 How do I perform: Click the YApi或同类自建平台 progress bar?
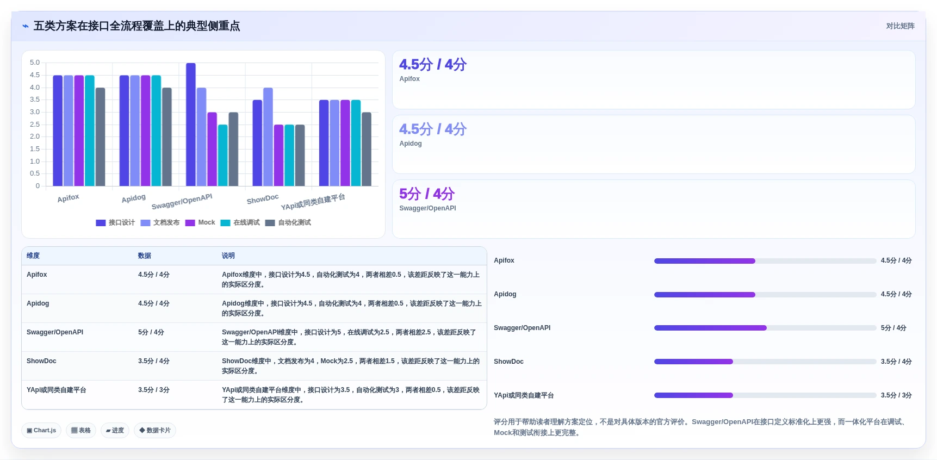coord(765,396)
